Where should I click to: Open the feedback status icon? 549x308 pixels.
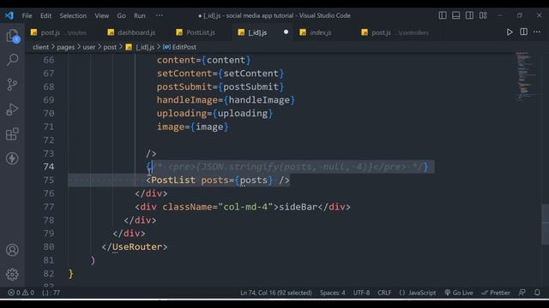pos(522,293)
